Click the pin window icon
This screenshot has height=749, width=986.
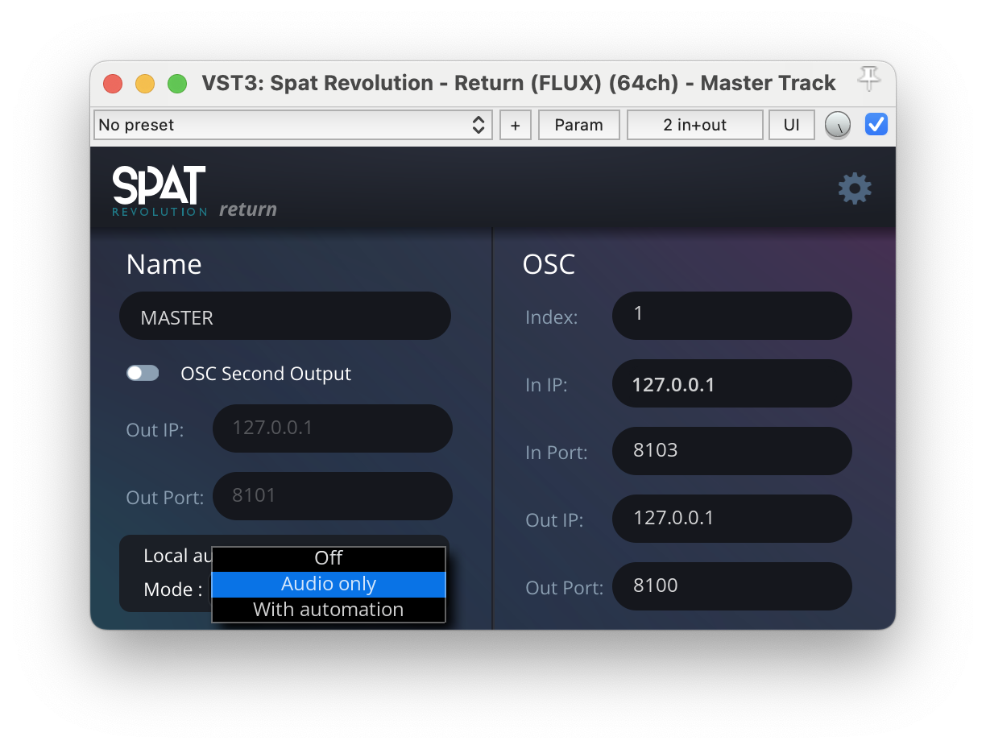tap(868, 80)
